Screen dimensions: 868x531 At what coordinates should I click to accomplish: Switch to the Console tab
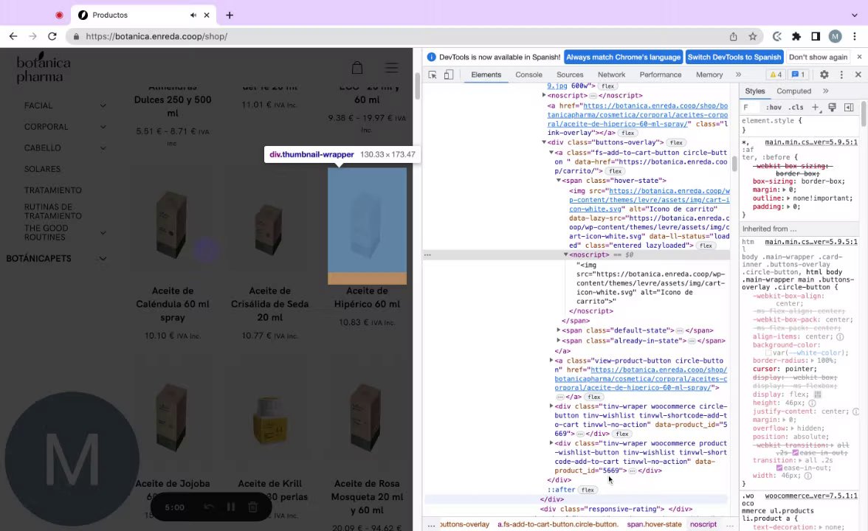[x=528, y=74]
